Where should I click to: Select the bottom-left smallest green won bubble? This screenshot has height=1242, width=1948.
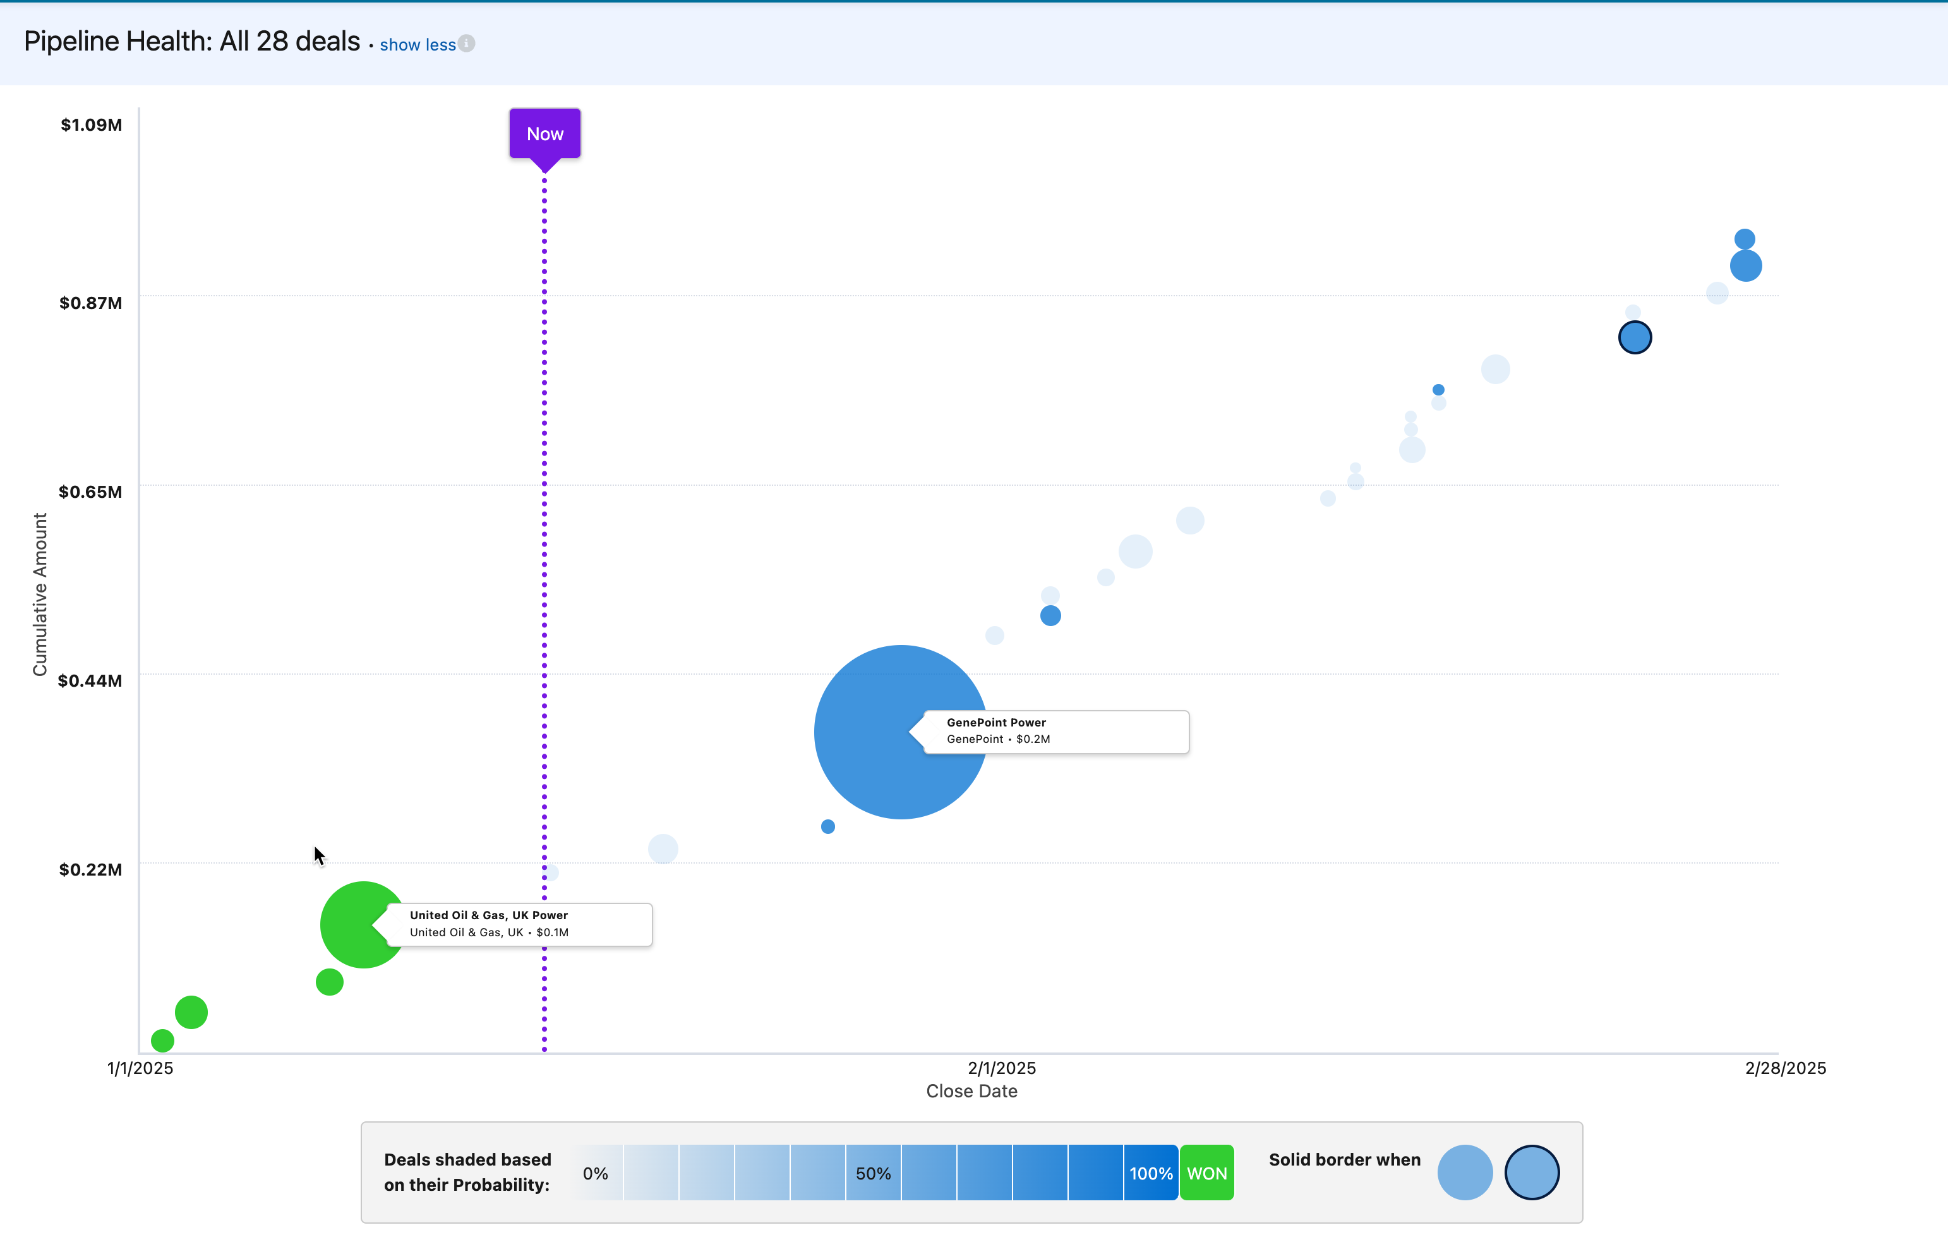click(x=162, y=1040)
